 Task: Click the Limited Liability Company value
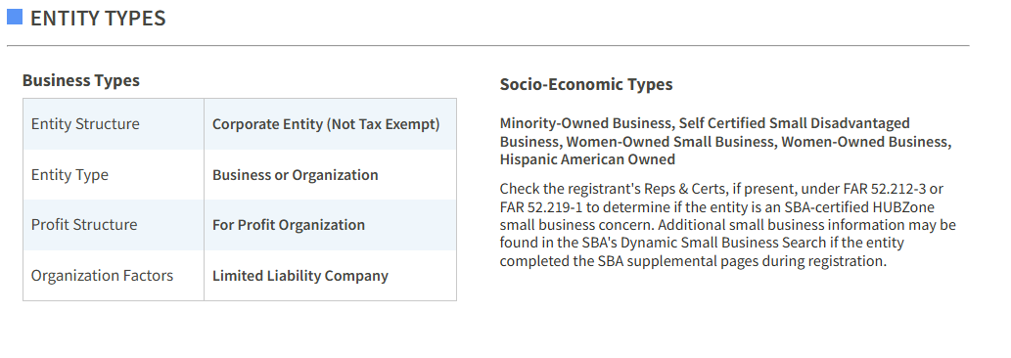[300, 276]
